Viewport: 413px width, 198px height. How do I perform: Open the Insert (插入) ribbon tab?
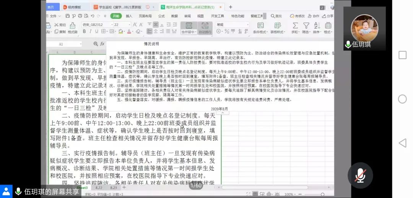click(129, 16)
